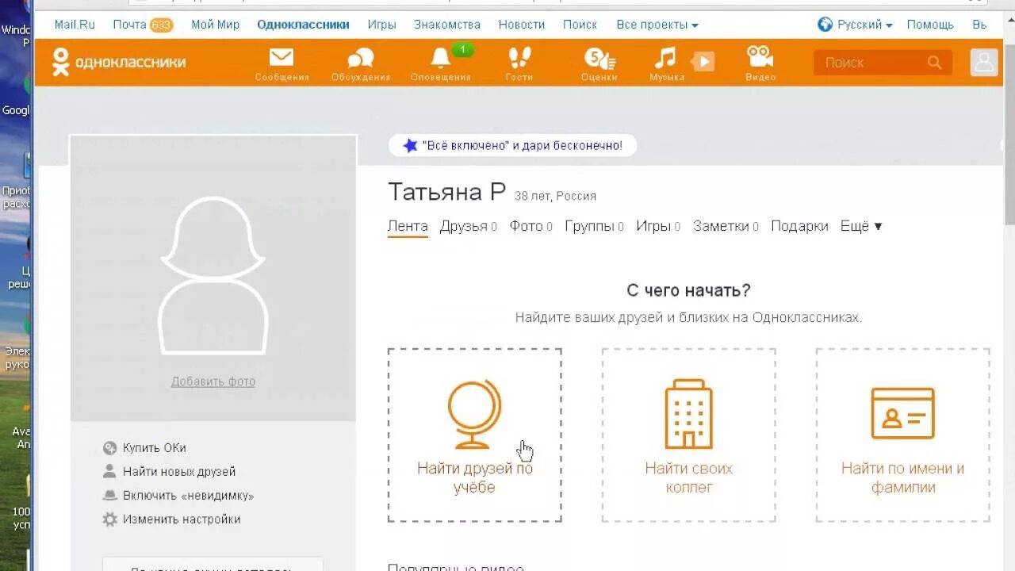Click the Найти новых друзей person icon
Viewport: 1015px width, 571px height.
tap(110, 472)
